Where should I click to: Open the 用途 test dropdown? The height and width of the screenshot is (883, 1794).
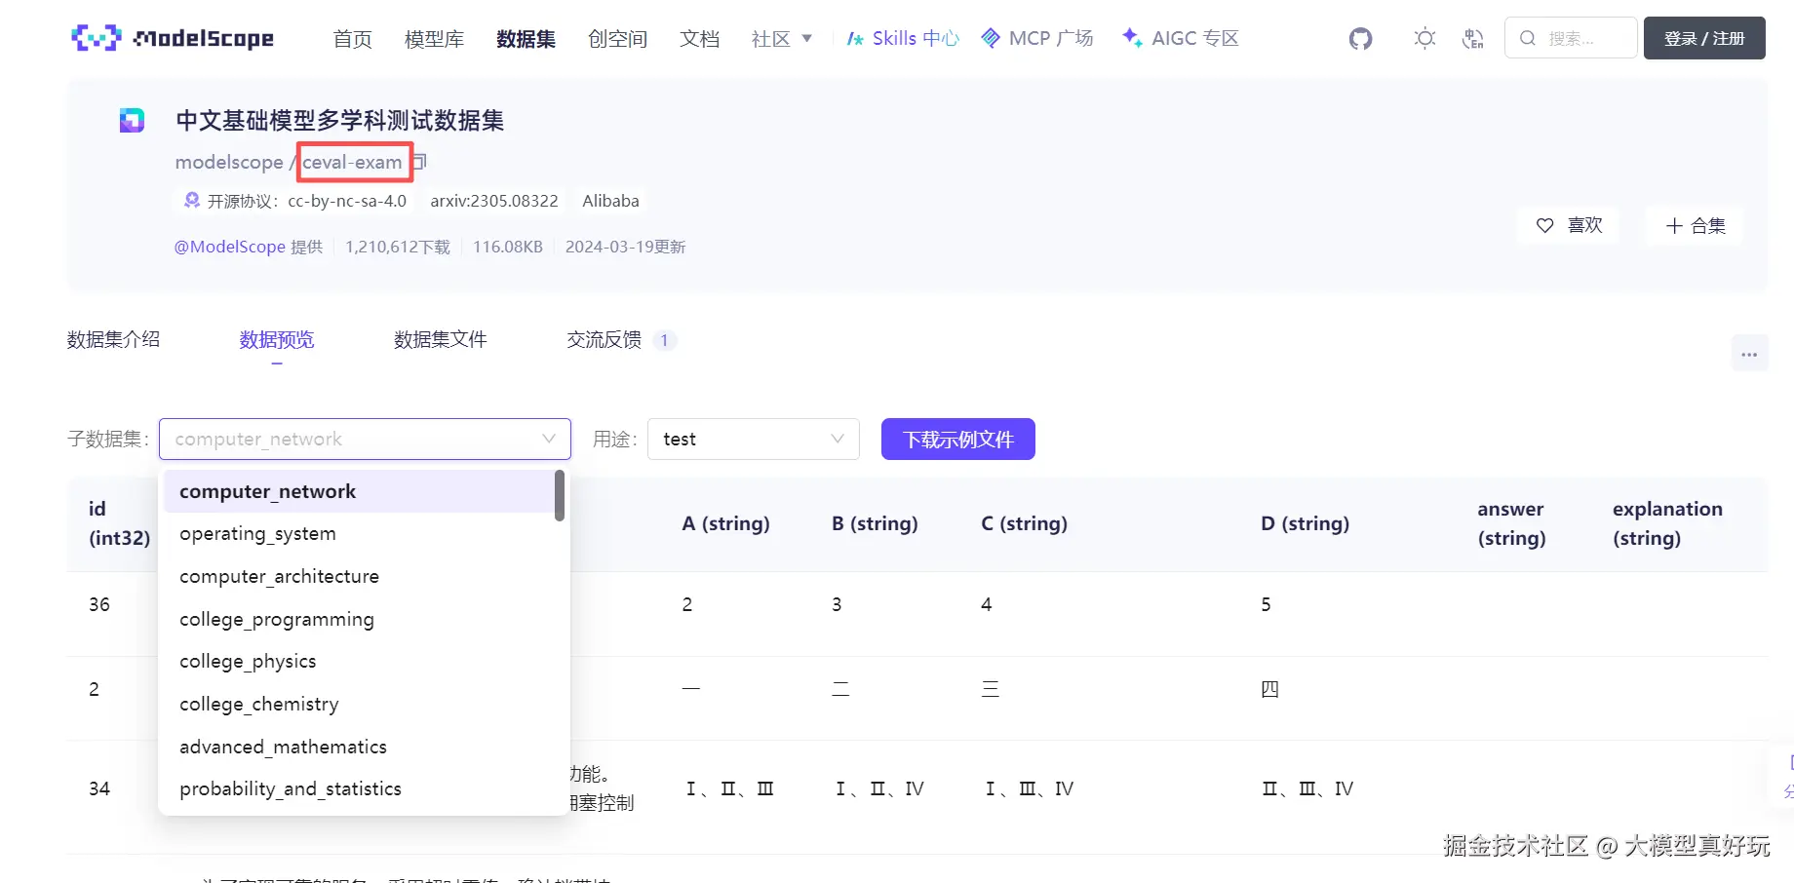click(753, 439)
